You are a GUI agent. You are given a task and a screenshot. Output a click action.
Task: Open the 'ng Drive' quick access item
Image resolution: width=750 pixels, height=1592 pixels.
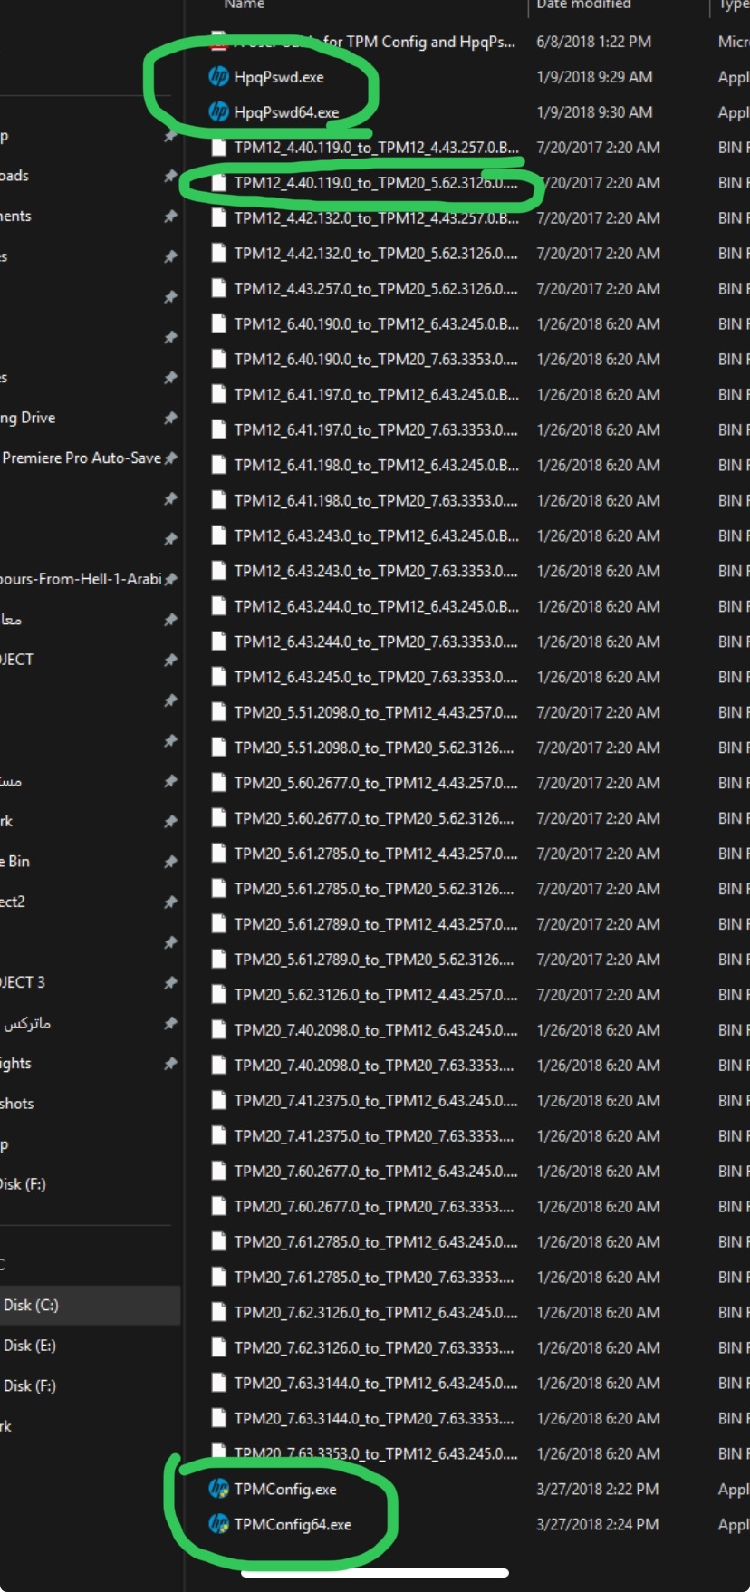[28, 418]
